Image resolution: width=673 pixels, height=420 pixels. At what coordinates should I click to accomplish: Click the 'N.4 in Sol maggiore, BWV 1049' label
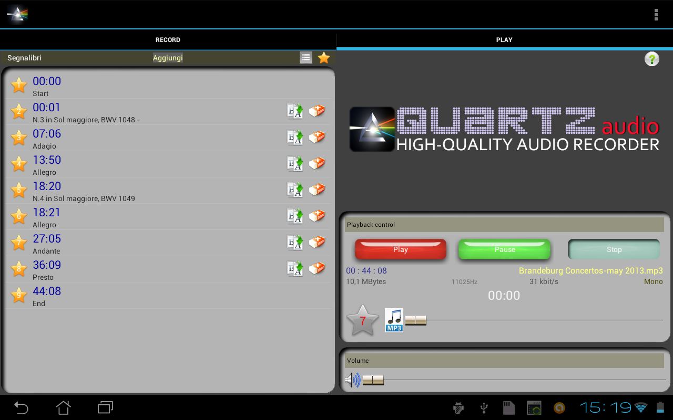84,198
